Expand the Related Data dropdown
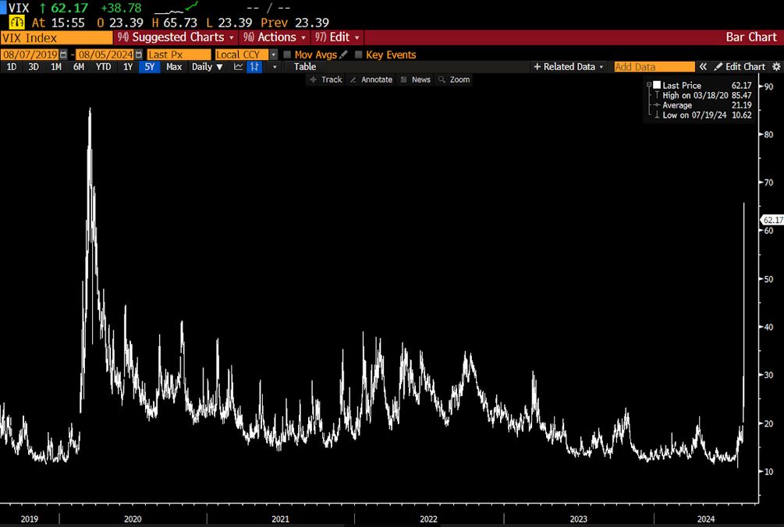This screenshot has width=784, height=527. click(x=569, y=67)
